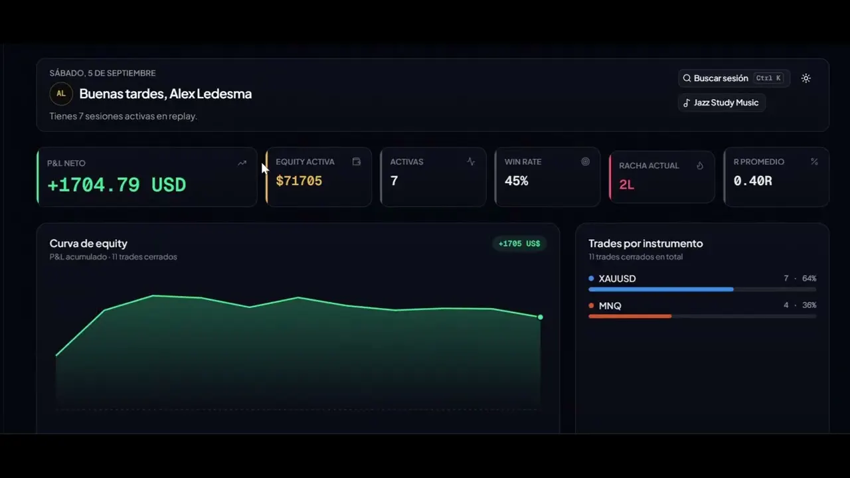Click the blue XAUUSD progress bar
850x478 pixels.
(x=661, y=289)
